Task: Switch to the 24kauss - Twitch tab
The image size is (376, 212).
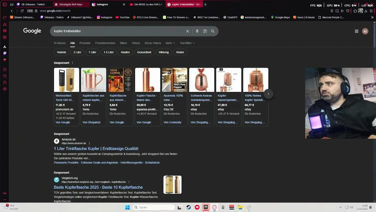Action: [x=33, y=4]
